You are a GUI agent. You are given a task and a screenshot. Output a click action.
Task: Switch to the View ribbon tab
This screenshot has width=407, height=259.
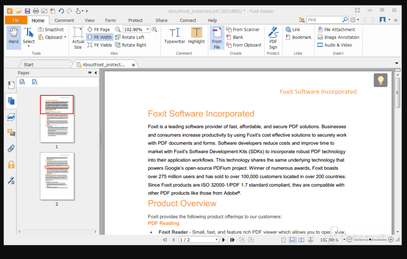tap(89, 20)
